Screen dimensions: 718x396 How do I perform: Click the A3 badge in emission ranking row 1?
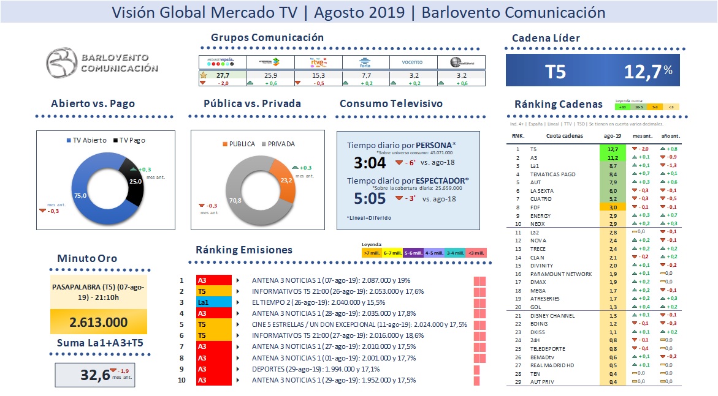click(x=214, y=280)
